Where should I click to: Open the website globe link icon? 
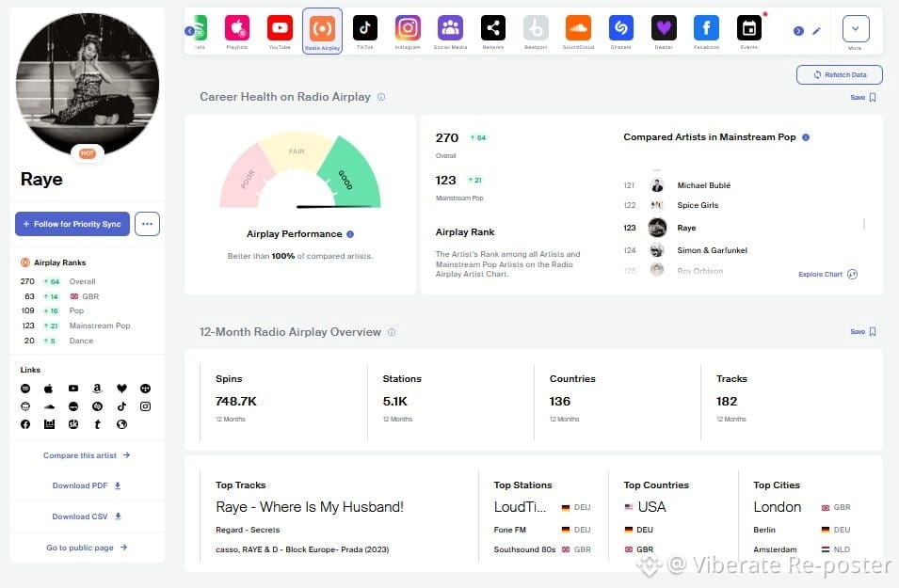(x=121, y=424)
